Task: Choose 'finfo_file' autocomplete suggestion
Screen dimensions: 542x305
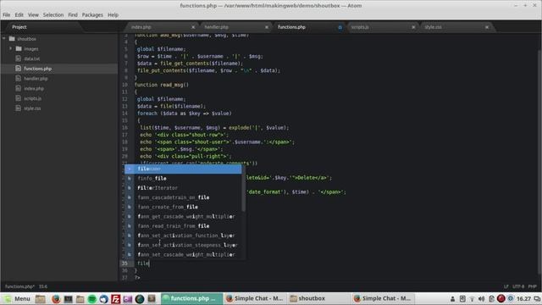Action: [x=183, y=179]
